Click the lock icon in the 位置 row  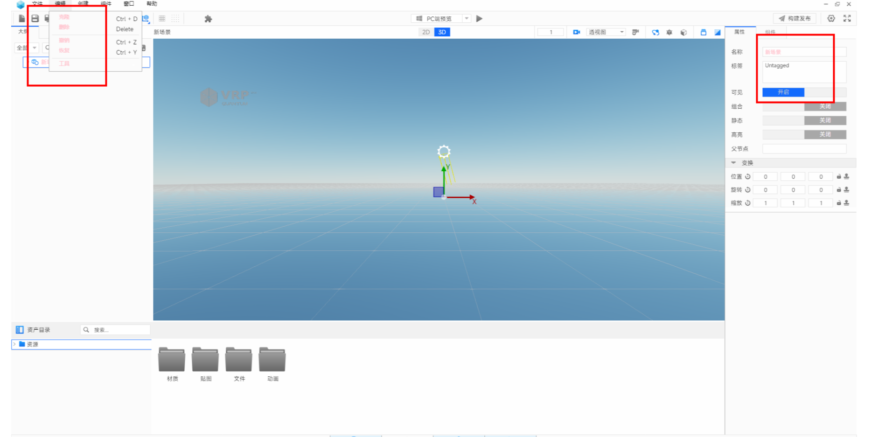point(838,176)
